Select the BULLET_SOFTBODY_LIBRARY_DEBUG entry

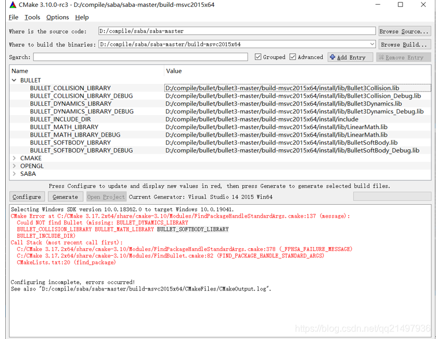point(82,150)
